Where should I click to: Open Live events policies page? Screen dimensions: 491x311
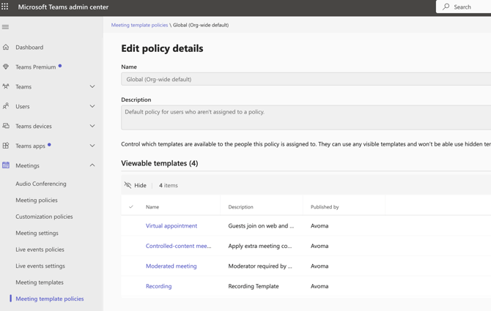[40, 250]
